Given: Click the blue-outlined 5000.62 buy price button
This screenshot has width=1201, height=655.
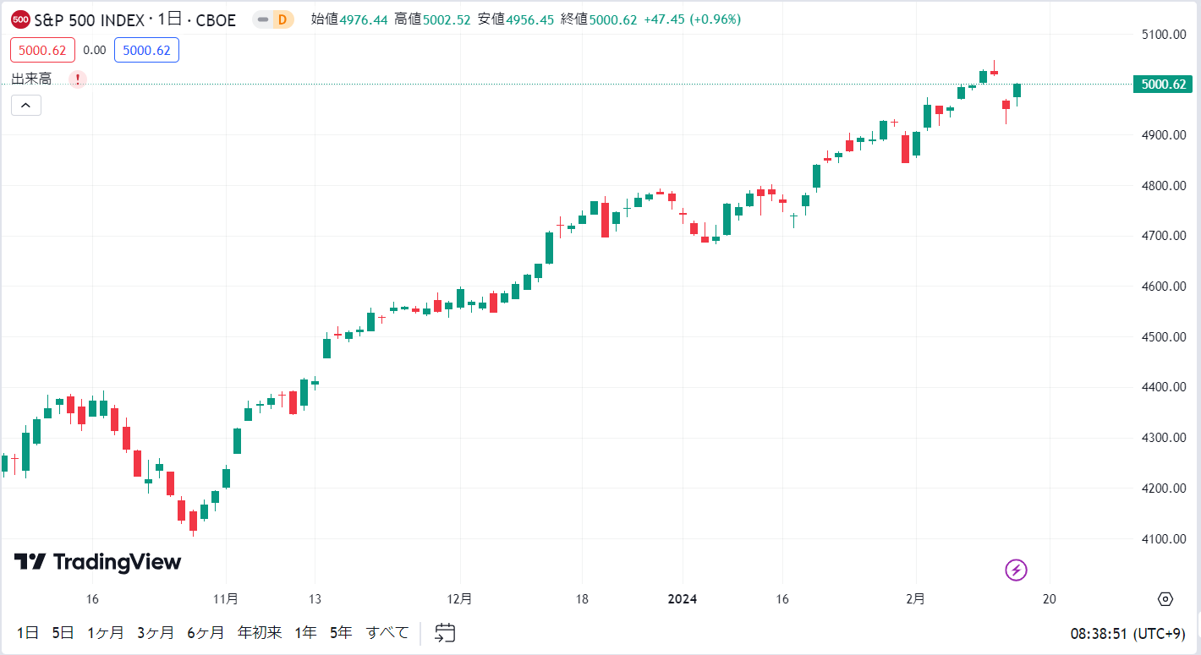Looking at the screenshot, I should (146, 51).
